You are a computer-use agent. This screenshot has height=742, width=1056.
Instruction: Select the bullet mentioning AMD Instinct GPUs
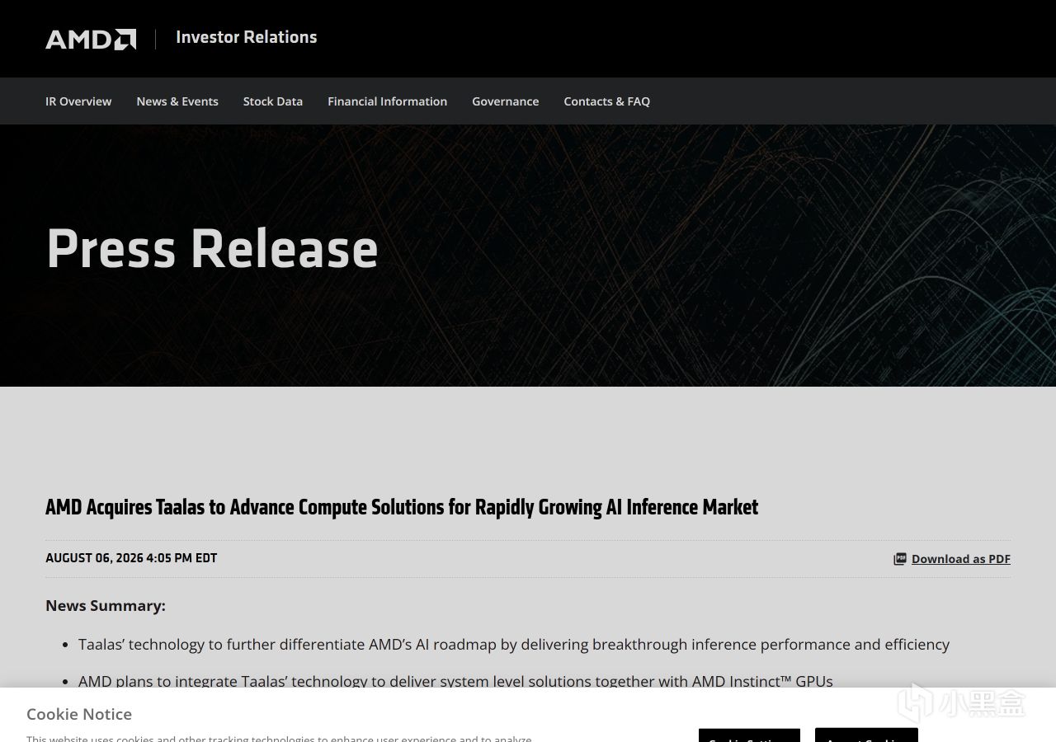click(455, 681)
